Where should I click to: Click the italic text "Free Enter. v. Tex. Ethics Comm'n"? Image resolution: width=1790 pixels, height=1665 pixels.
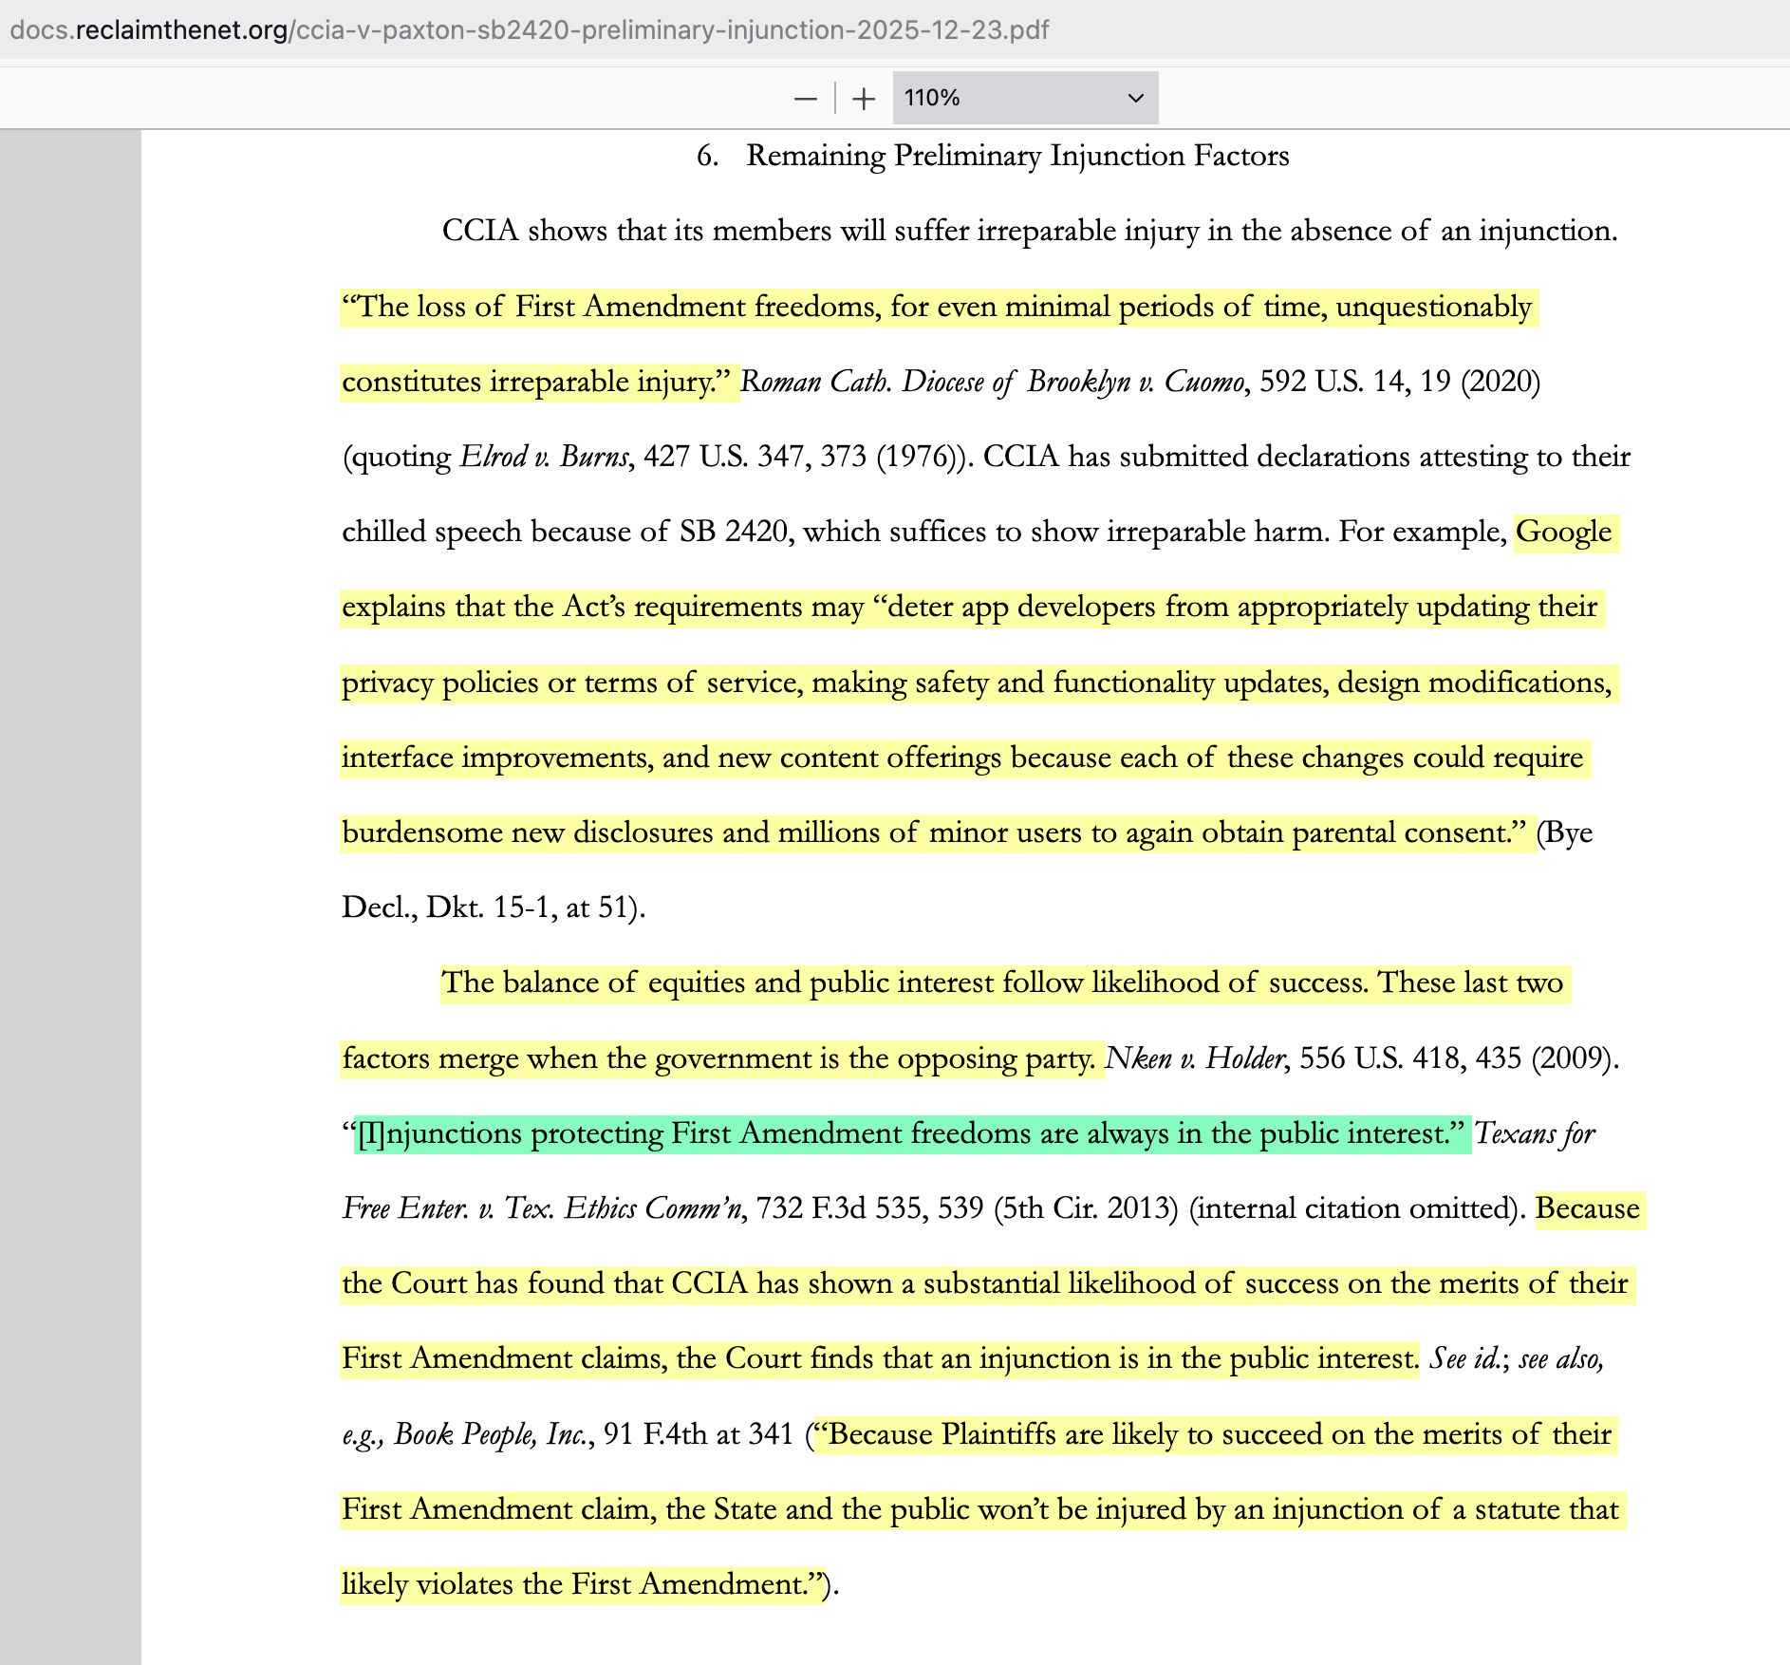541,1208
